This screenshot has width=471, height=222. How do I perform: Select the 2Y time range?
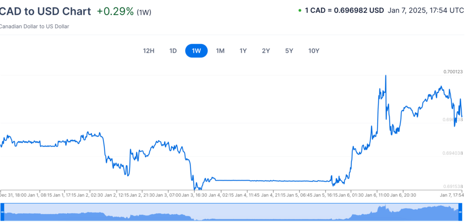click(x=266, y=51)
